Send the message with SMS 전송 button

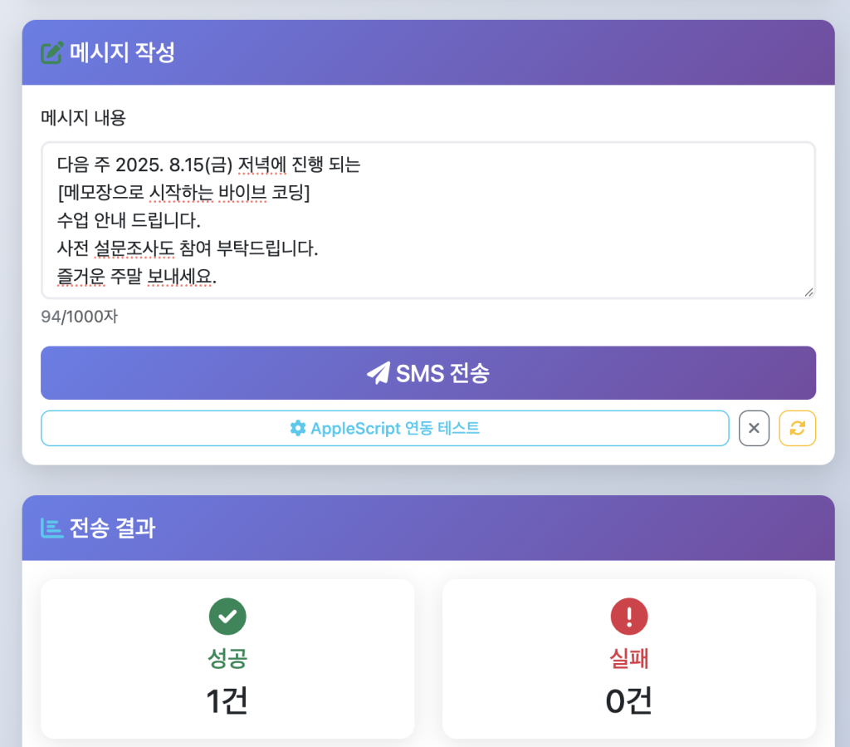(428, 373)
